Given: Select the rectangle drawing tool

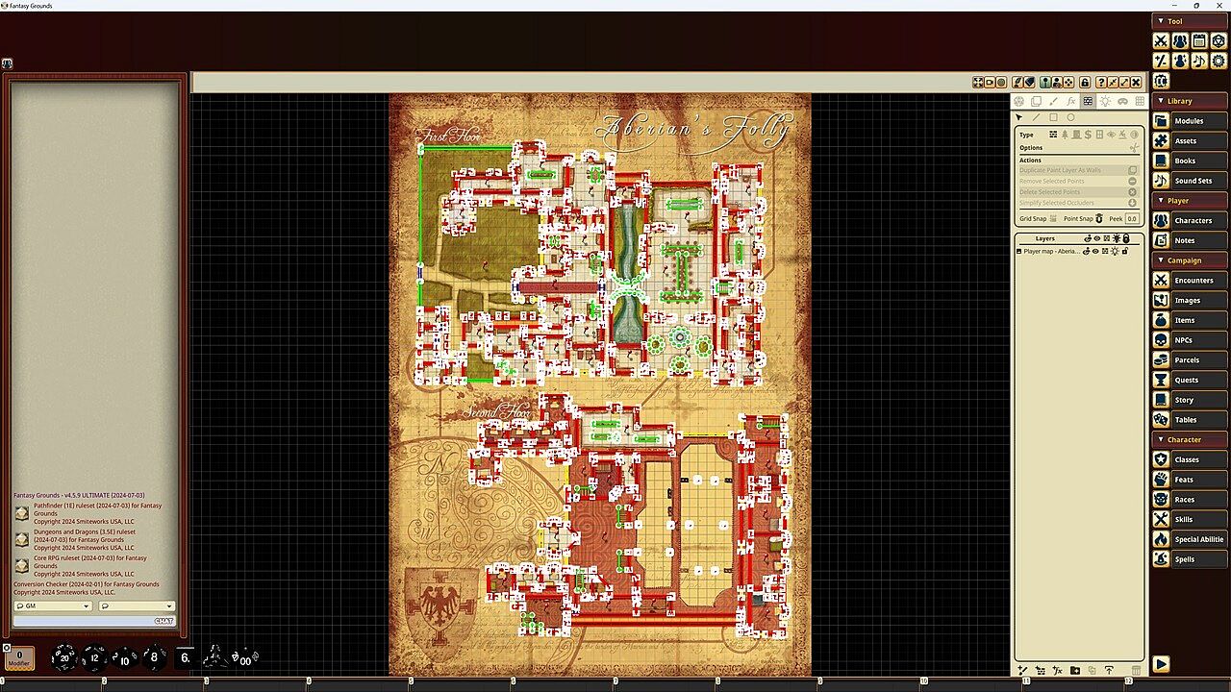Looking at the screenshot, I should click(1053, 117).
